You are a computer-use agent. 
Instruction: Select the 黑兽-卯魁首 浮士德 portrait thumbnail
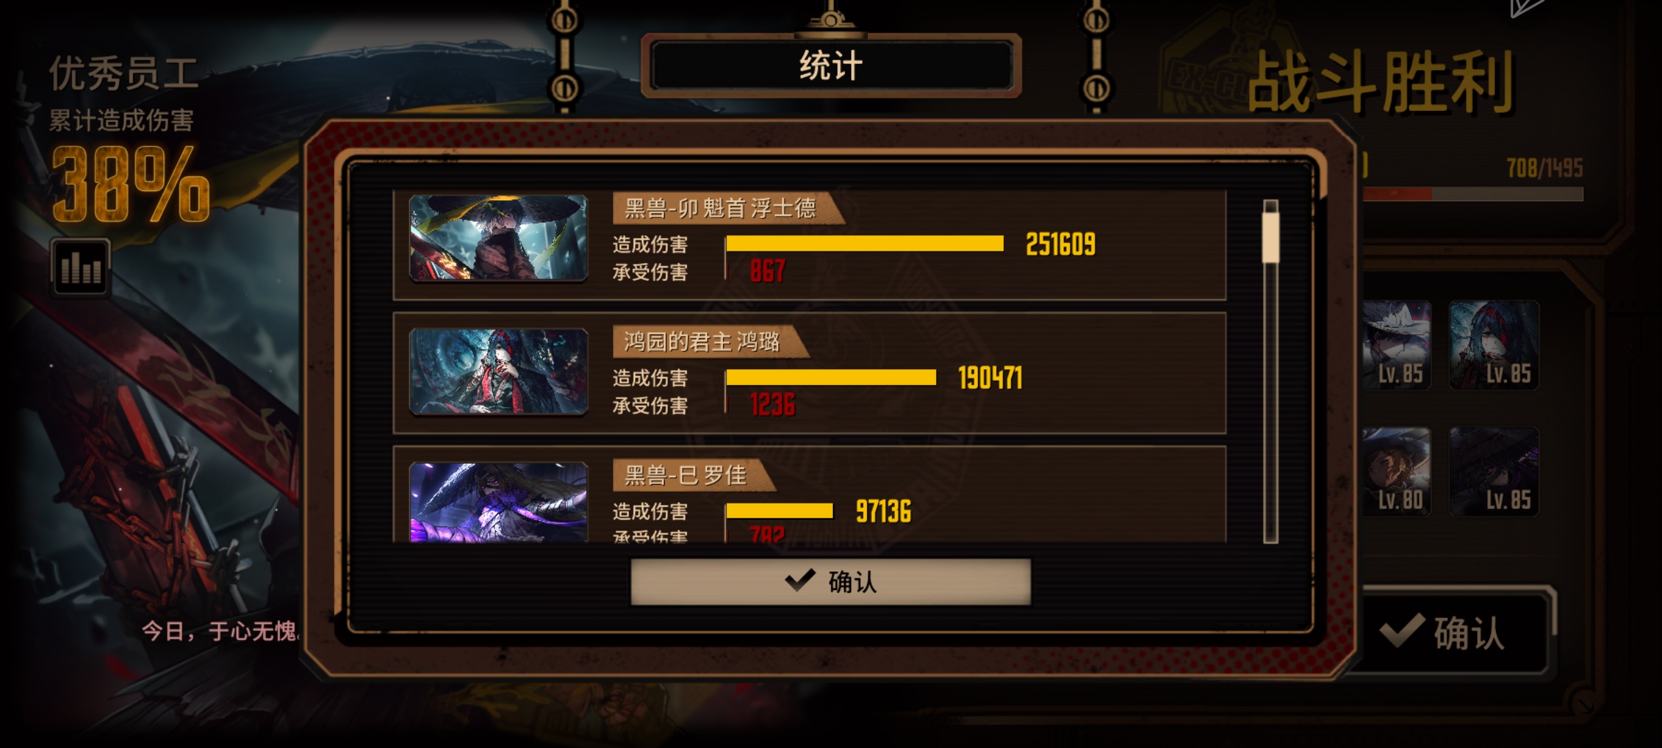coord(499,238)
